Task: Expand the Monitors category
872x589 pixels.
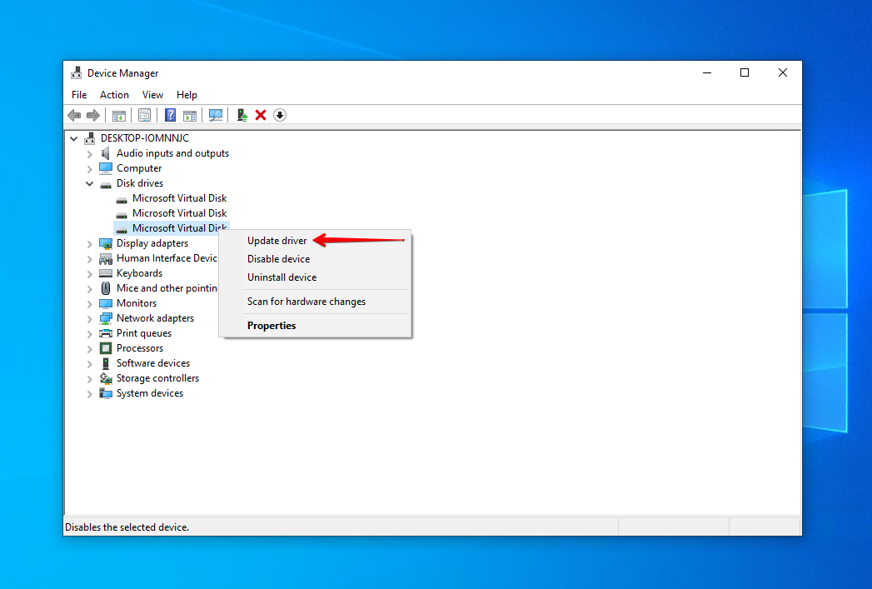Action: click(90, 304)
